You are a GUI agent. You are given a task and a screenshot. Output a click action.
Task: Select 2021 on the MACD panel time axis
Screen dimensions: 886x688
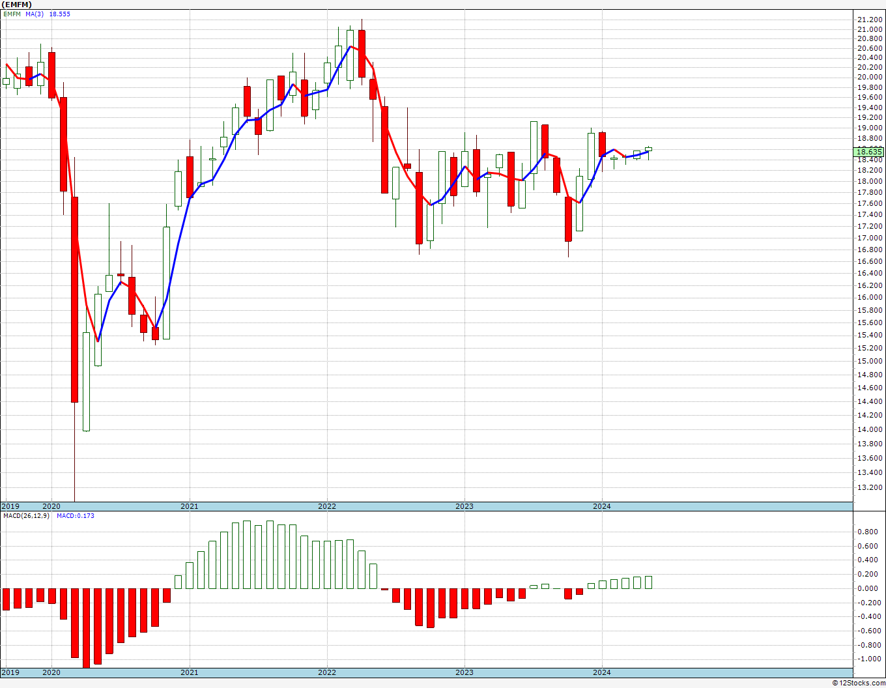pos(189,672)
